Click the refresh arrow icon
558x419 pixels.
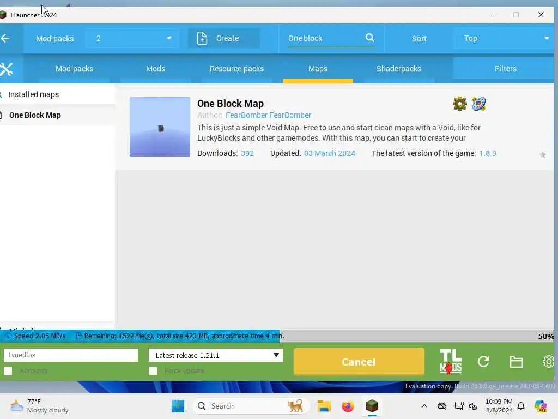coord(483,362)
